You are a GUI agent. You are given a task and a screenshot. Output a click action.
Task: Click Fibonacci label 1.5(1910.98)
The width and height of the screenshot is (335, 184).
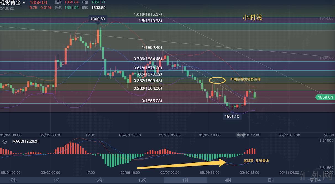click(150, 21)
